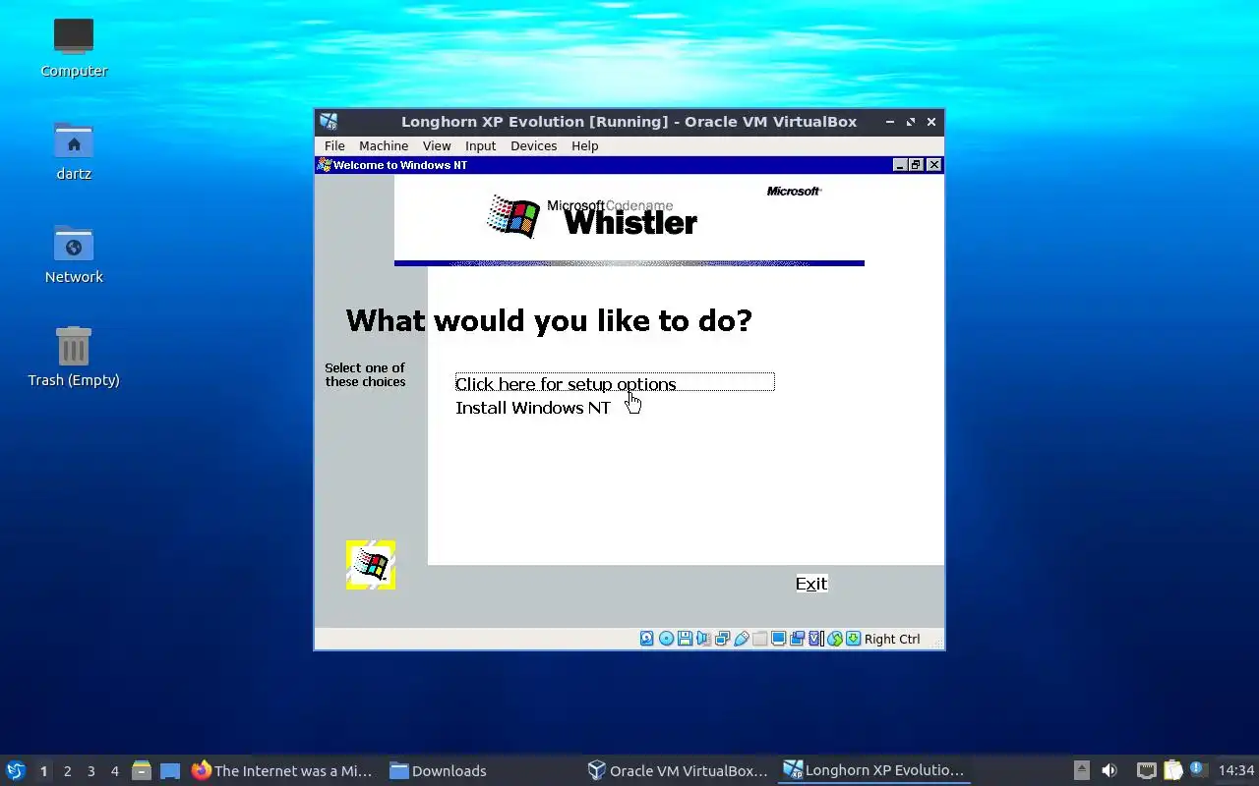1259x786 pixels.
Task: Click the Exit button
Action: pos(811,584)
